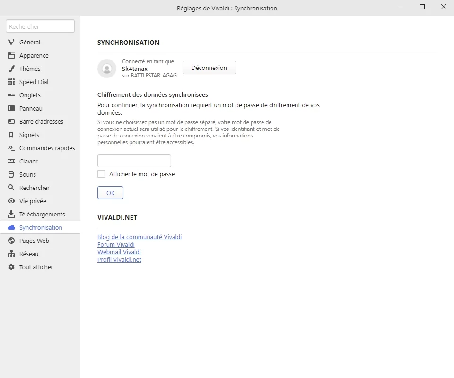
Task: Click the Thèmes paintbrush icon
Action: click(x=11, y=69)
